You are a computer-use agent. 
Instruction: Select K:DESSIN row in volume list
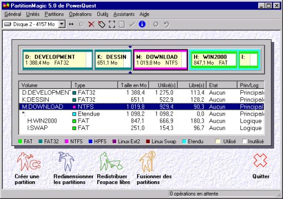click(141, 99)
